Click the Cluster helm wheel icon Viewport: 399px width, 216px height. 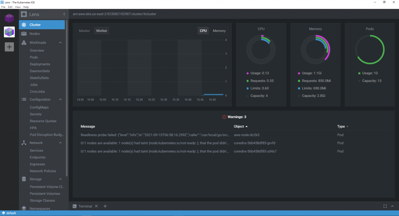(24, 25)
